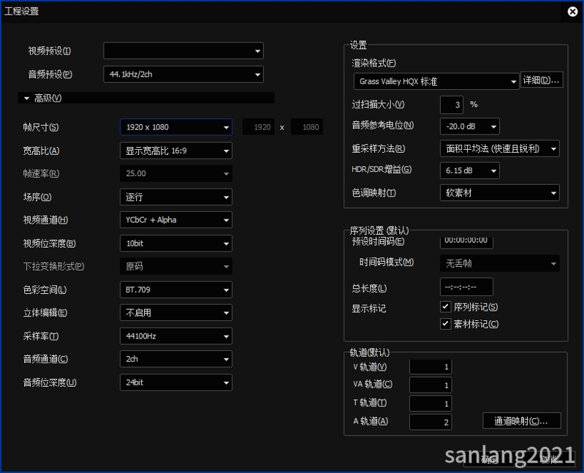Open the 采样率 44100Hz dropdown
This screenshot has height=473, width=584.
(x=176, y=336)
